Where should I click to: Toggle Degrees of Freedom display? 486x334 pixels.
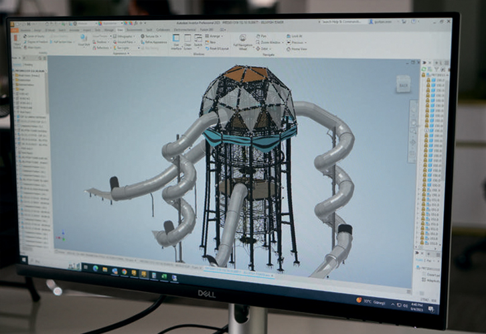pos(36,41)
